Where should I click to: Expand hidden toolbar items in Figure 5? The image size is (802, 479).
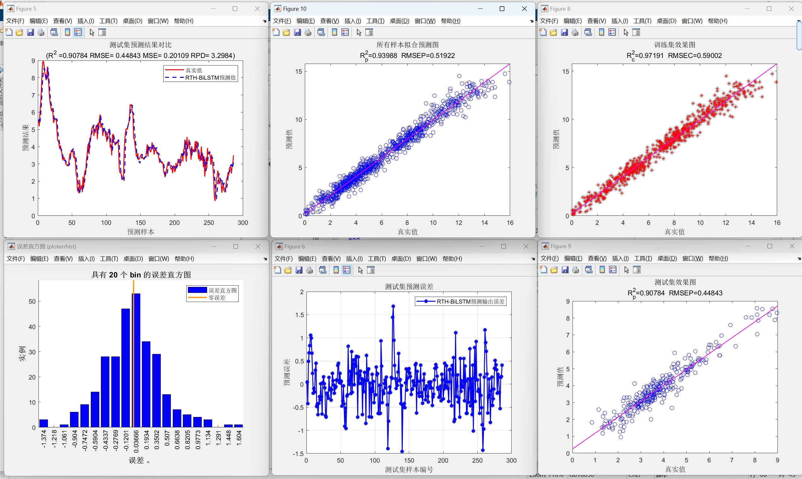point(264,21)
